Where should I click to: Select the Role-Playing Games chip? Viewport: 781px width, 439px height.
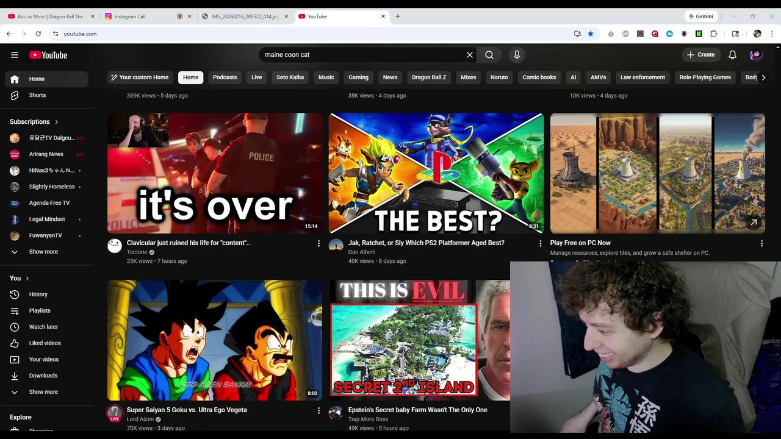[x=705, y=77]
